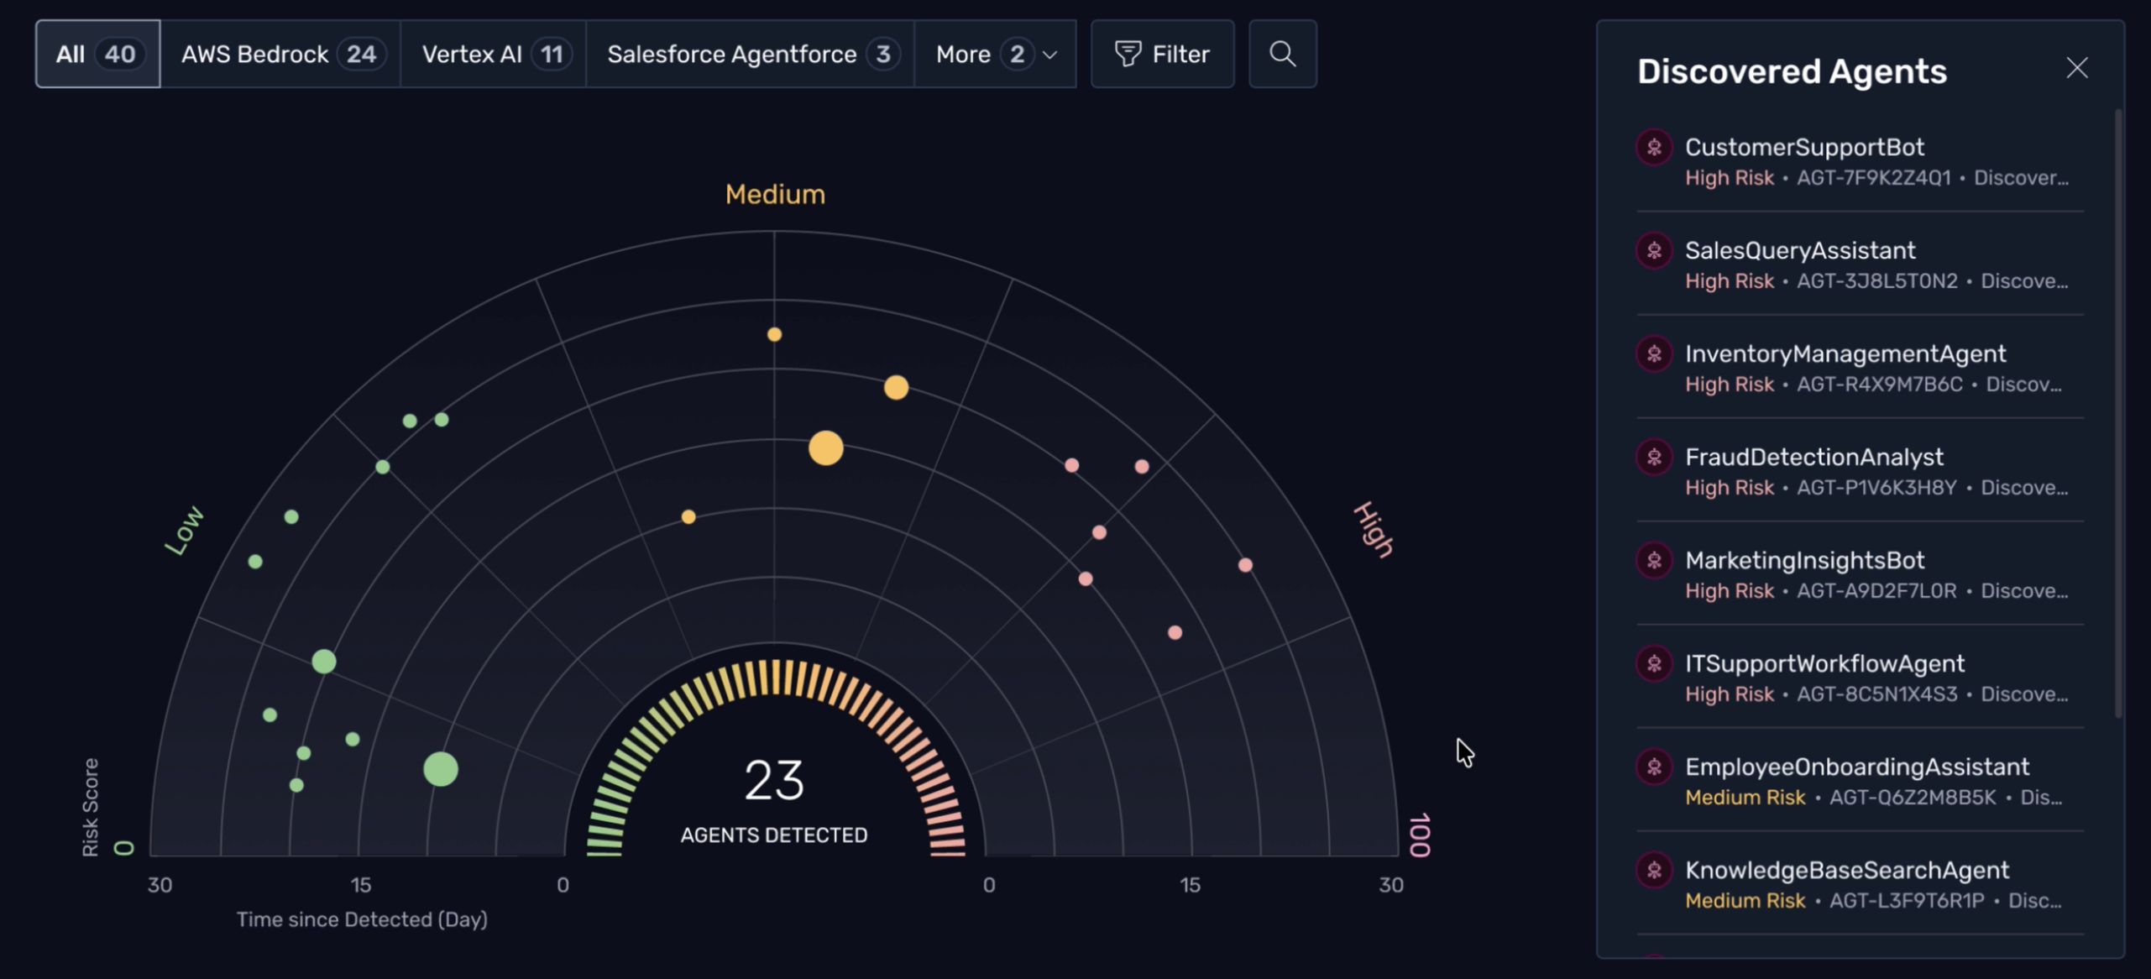The width and height of the screenshot is (2151, 979).
Task: Click the SalesQueryAssistant agent icon
Action: pos(1654,251)
